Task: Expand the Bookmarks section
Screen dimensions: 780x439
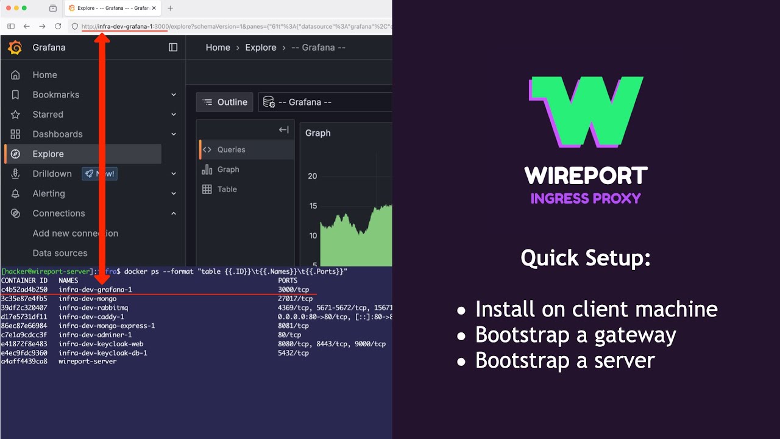Action: click(173, 95)
